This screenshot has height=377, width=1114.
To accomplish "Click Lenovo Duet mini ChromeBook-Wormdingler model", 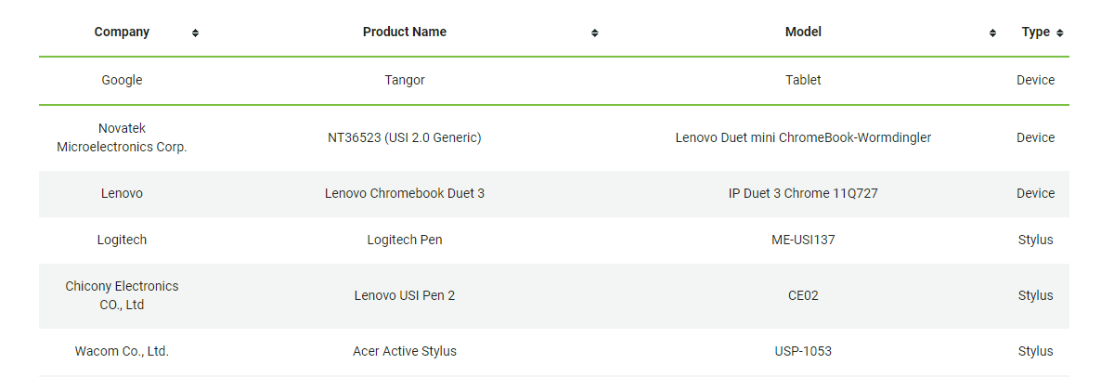I will point(803,137).
